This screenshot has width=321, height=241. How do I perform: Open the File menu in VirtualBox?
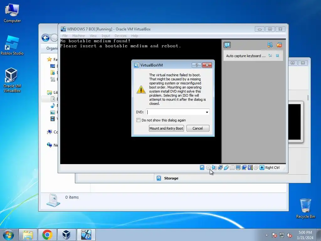click(x=65, y=36)
